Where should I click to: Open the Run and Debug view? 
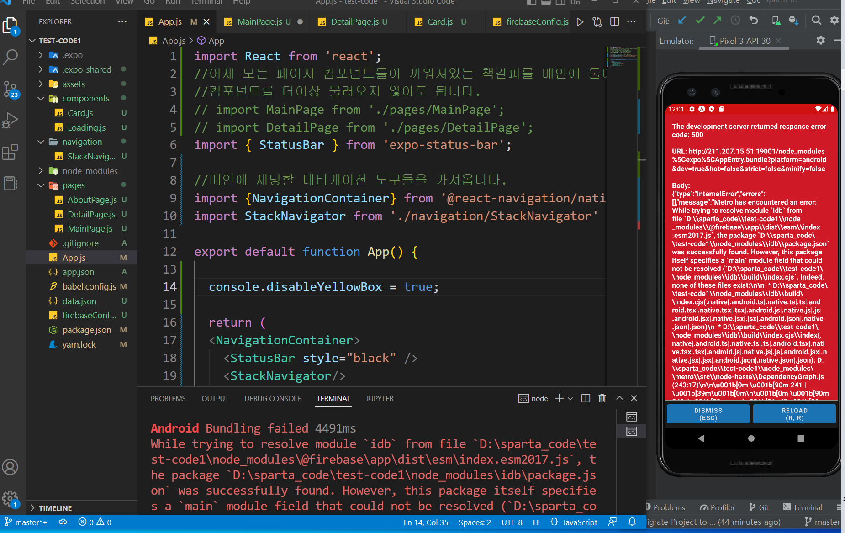(x=10, y=120)
